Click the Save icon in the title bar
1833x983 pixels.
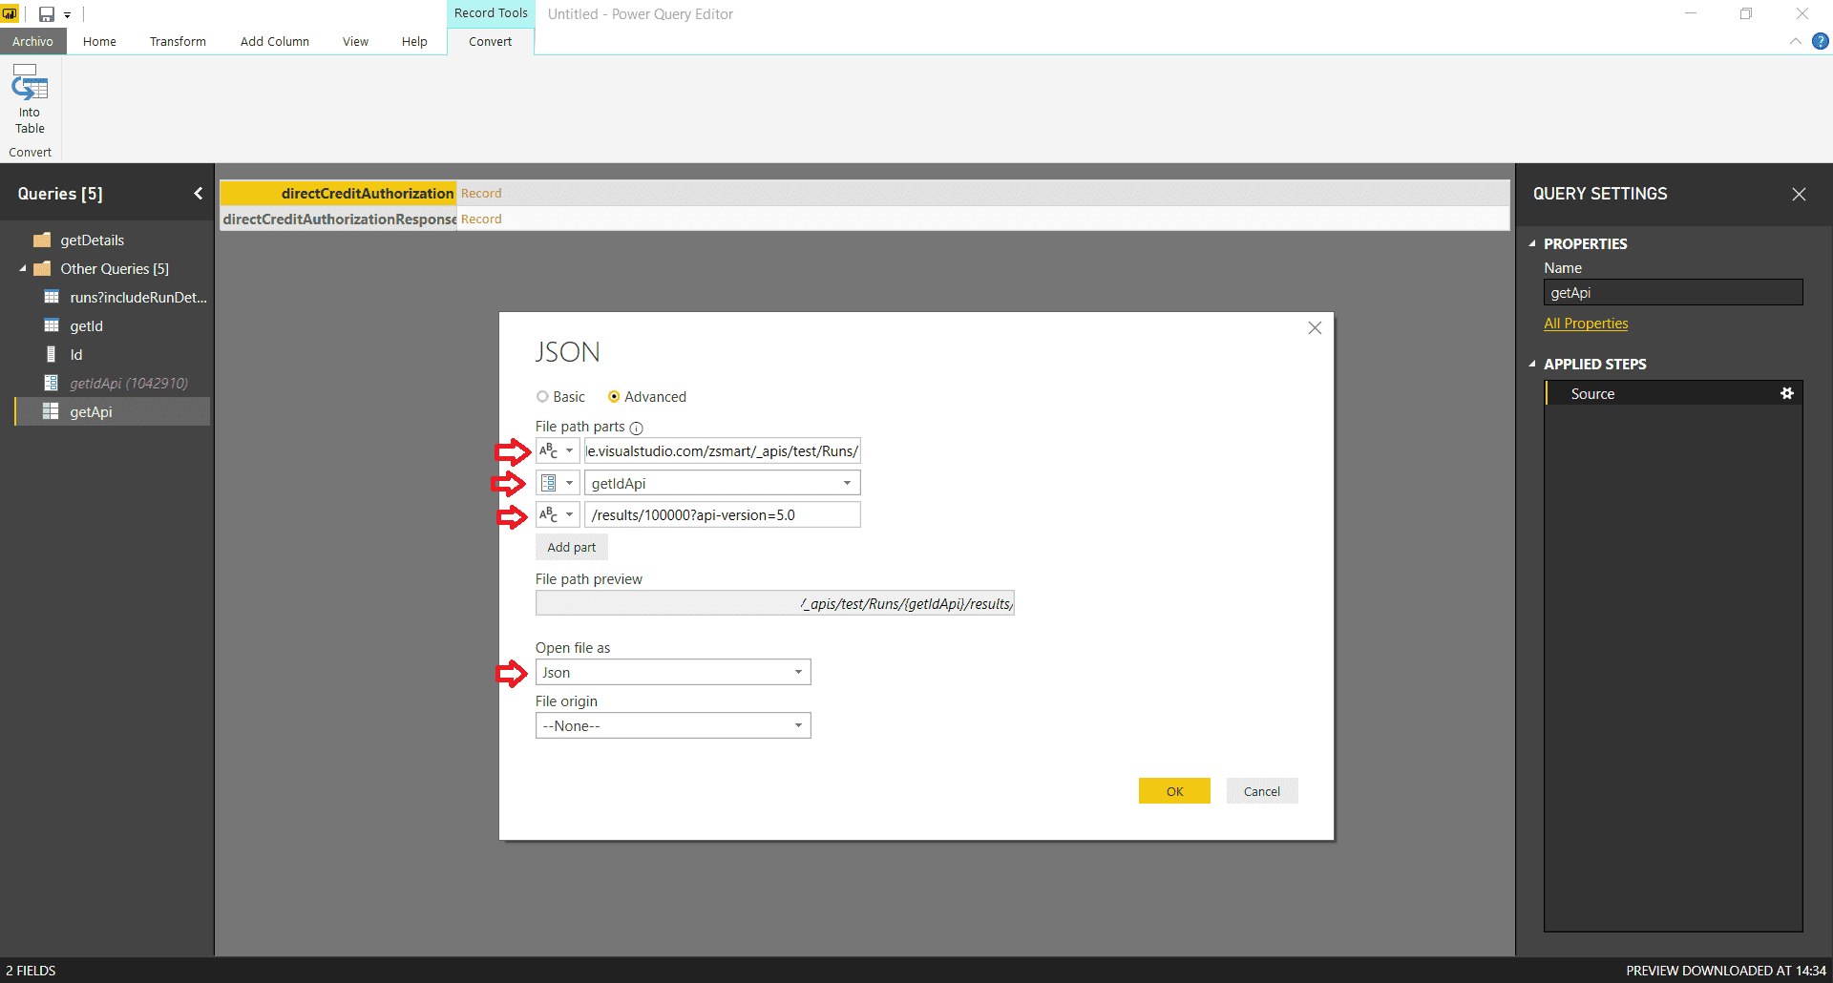(x=46, y=13)
